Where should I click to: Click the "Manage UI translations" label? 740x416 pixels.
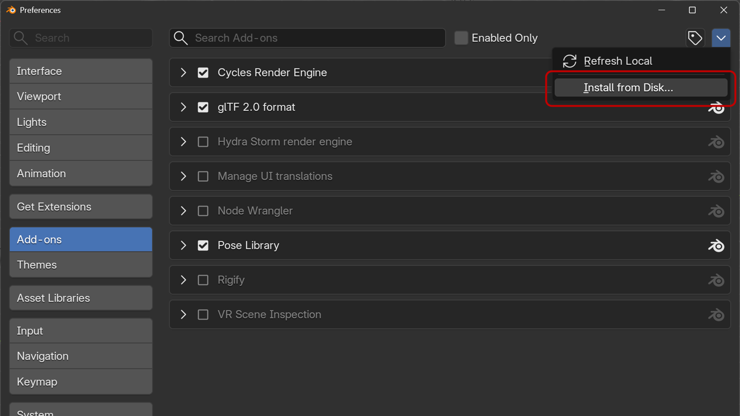[x=275, y=176]
